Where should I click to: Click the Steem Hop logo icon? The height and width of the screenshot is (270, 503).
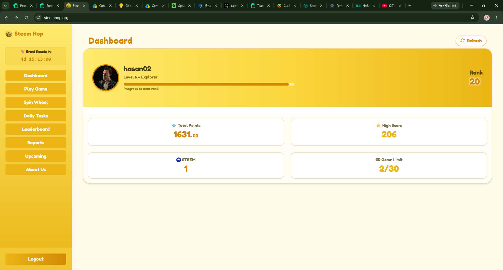tap(9, 34)
